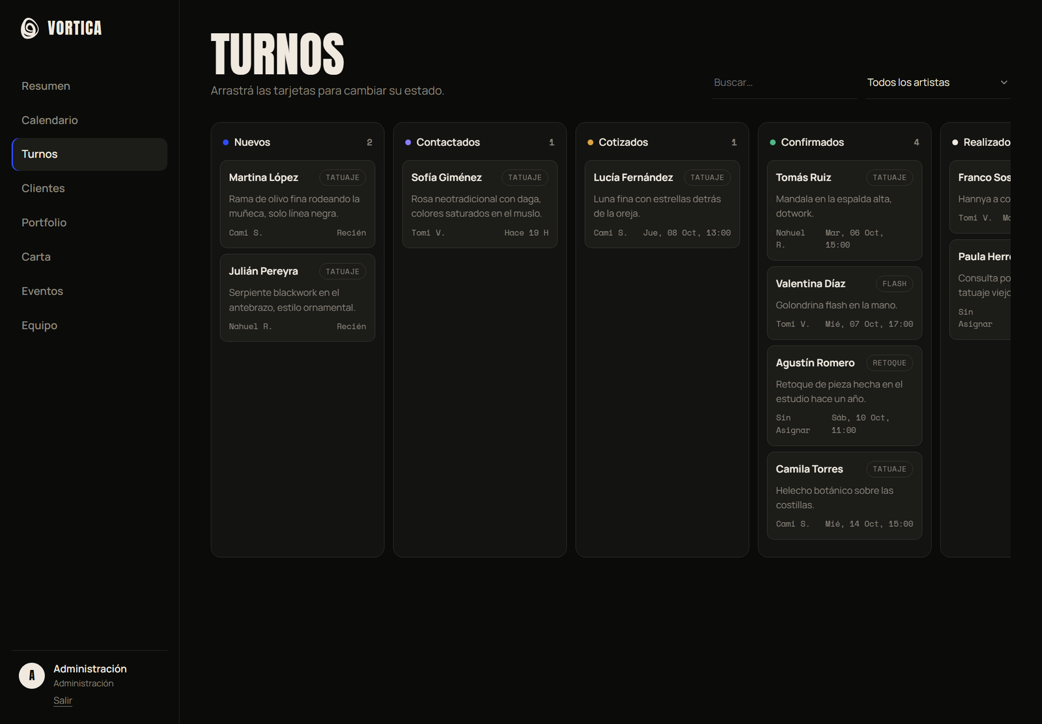Open the Camila Torres card

845,495
